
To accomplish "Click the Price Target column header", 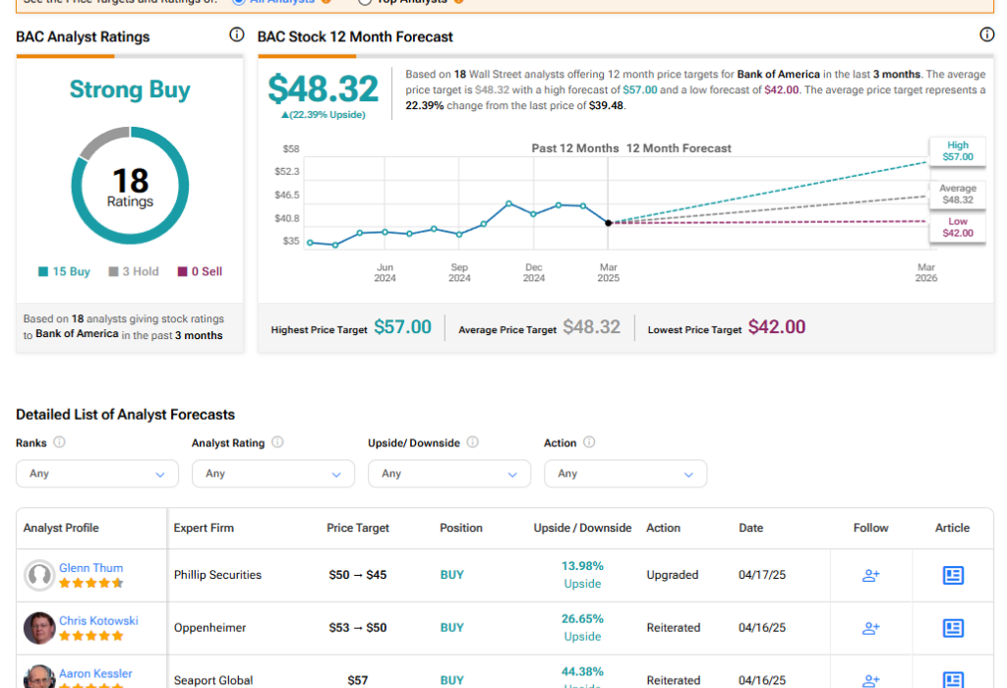I will tap(358, 528).
